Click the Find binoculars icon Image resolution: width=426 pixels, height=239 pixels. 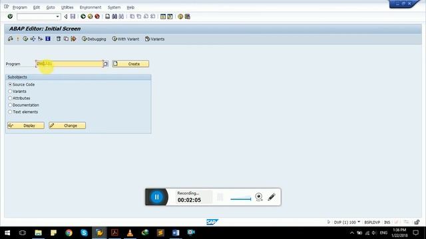pos(114,17)
